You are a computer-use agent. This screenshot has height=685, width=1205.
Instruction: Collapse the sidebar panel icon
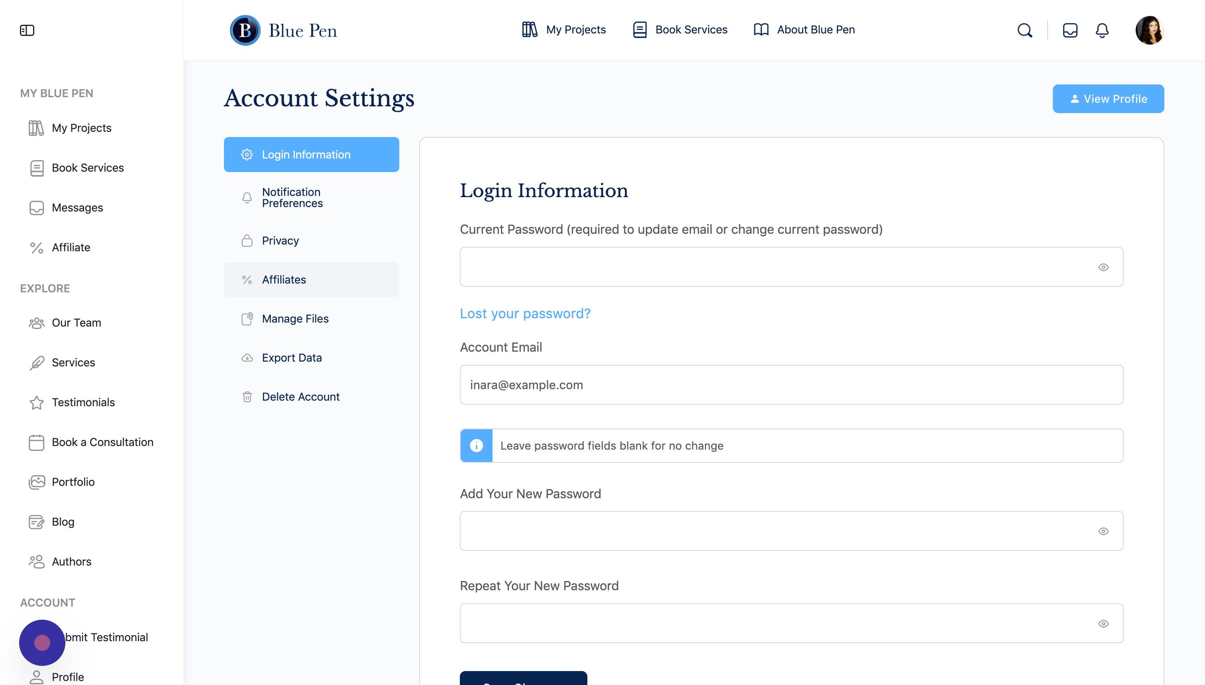[x=27, y=30]
